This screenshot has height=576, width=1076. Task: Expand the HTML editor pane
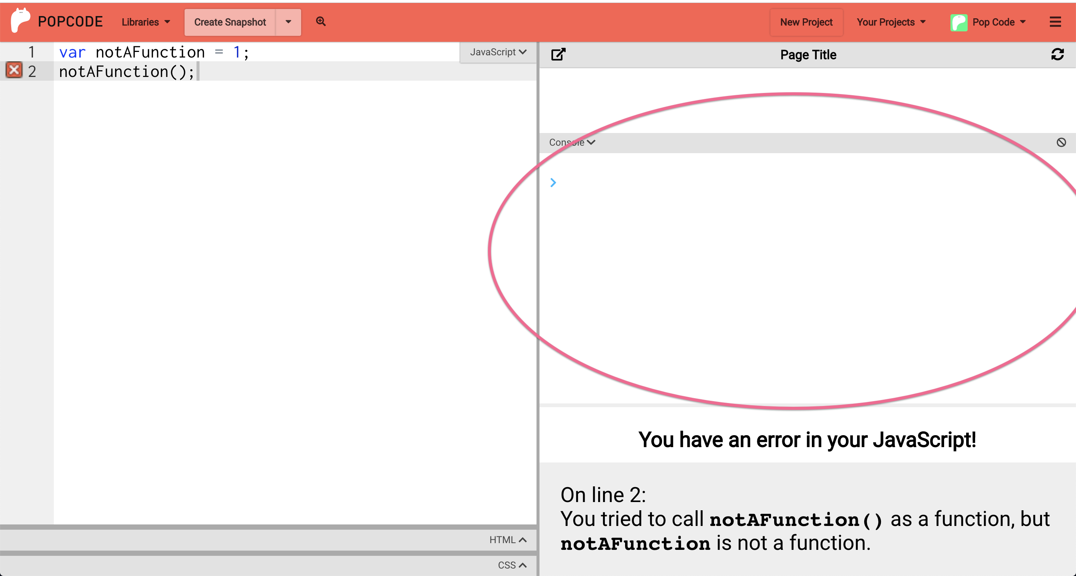point(507,540)
